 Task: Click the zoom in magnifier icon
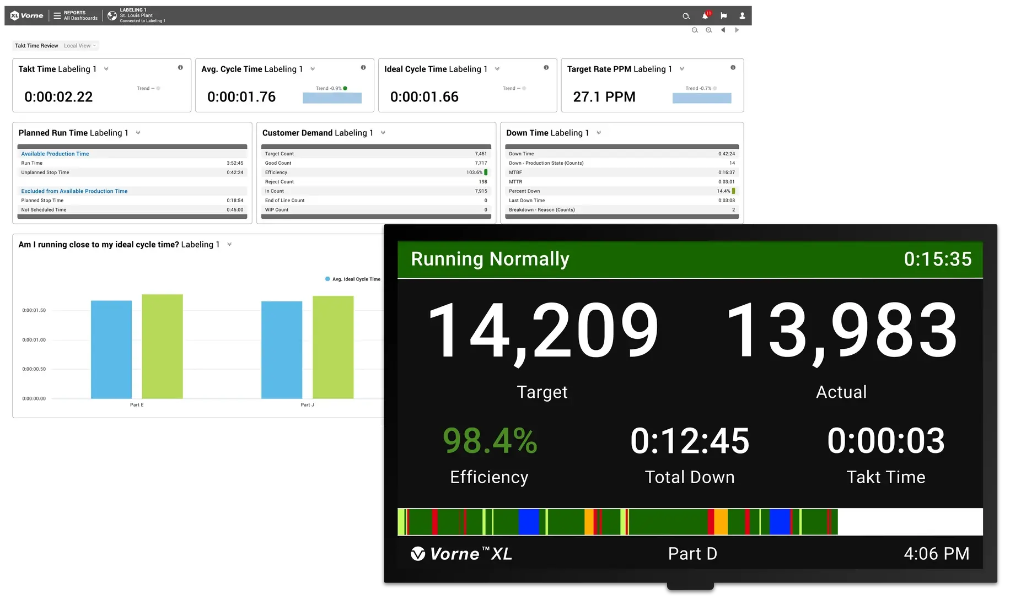coord(709,30)
